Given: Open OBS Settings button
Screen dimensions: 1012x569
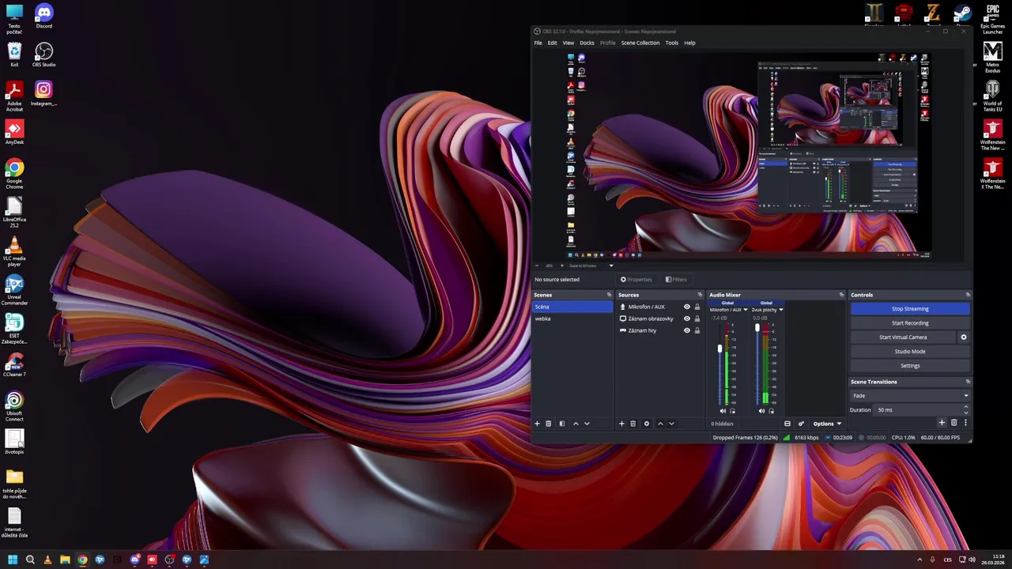Looking at the screenshot, I should (910, 366).
